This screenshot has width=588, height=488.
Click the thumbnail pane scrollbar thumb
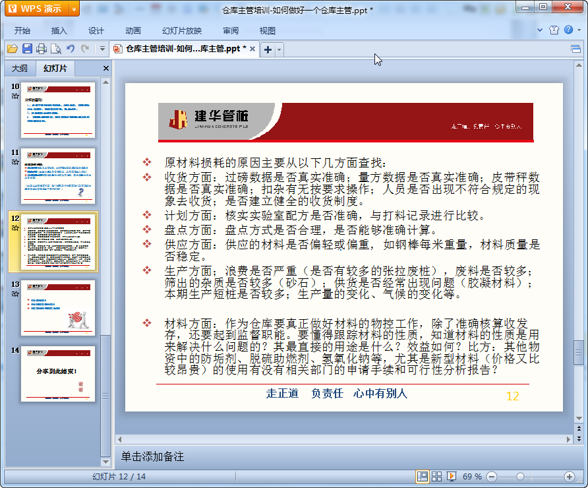pos(105,396)
